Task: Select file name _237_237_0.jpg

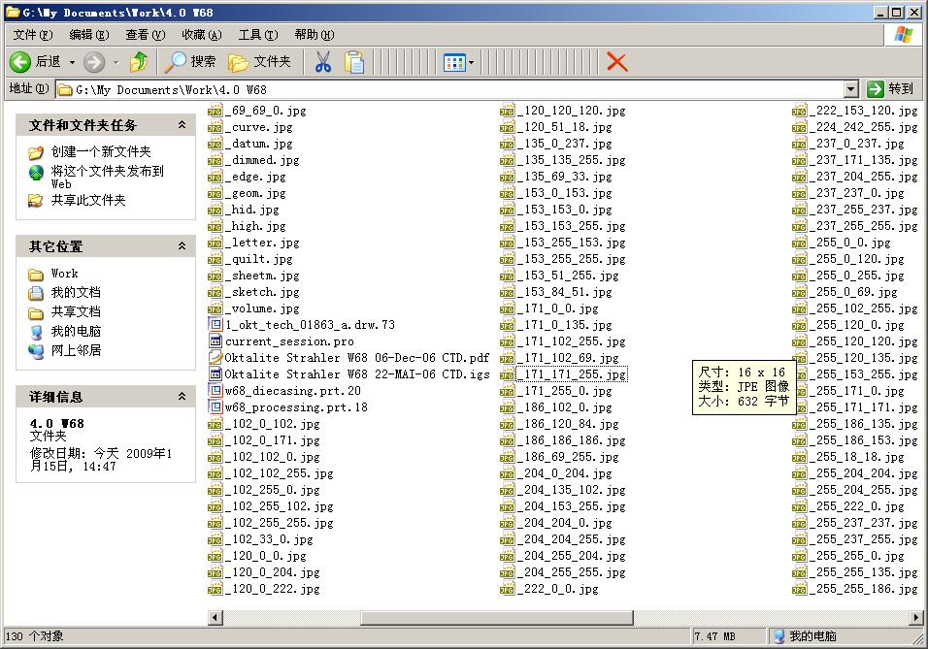Action: coord(857,193)
